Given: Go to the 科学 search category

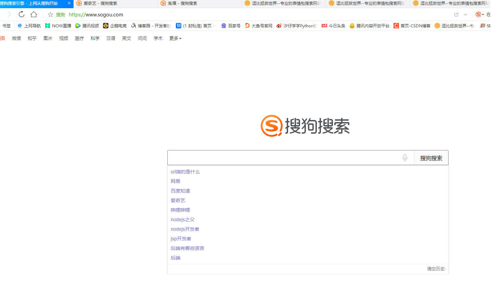Looking at the screenshot, I should click(x=95, y=38).
